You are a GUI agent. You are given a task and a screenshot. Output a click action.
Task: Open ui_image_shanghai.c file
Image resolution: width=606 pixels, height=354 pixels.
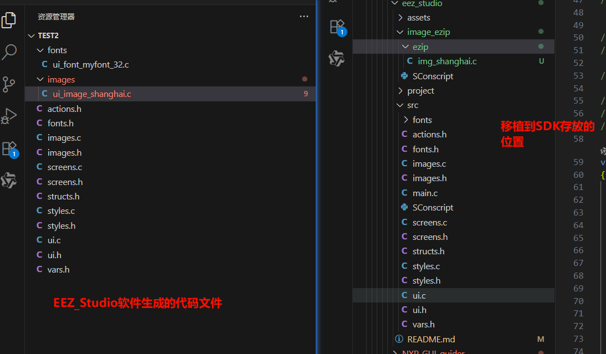tap(92, 94)
